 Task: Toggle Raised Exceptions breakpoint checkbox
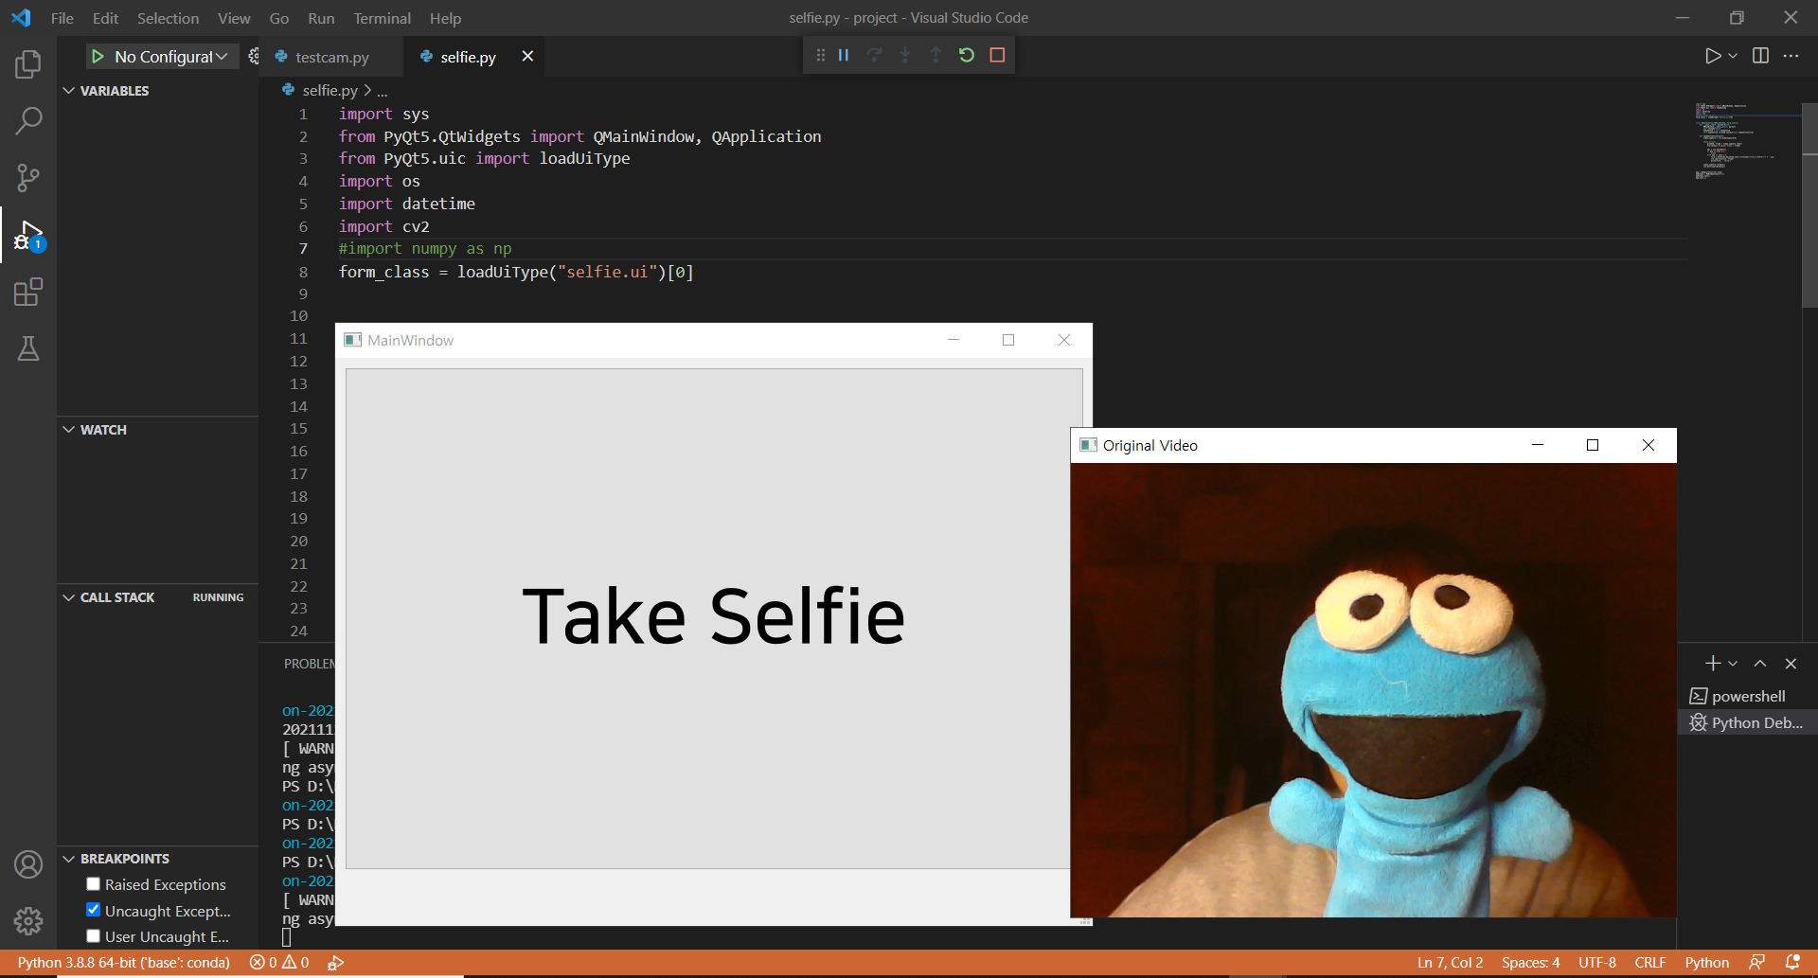[93, 884]
